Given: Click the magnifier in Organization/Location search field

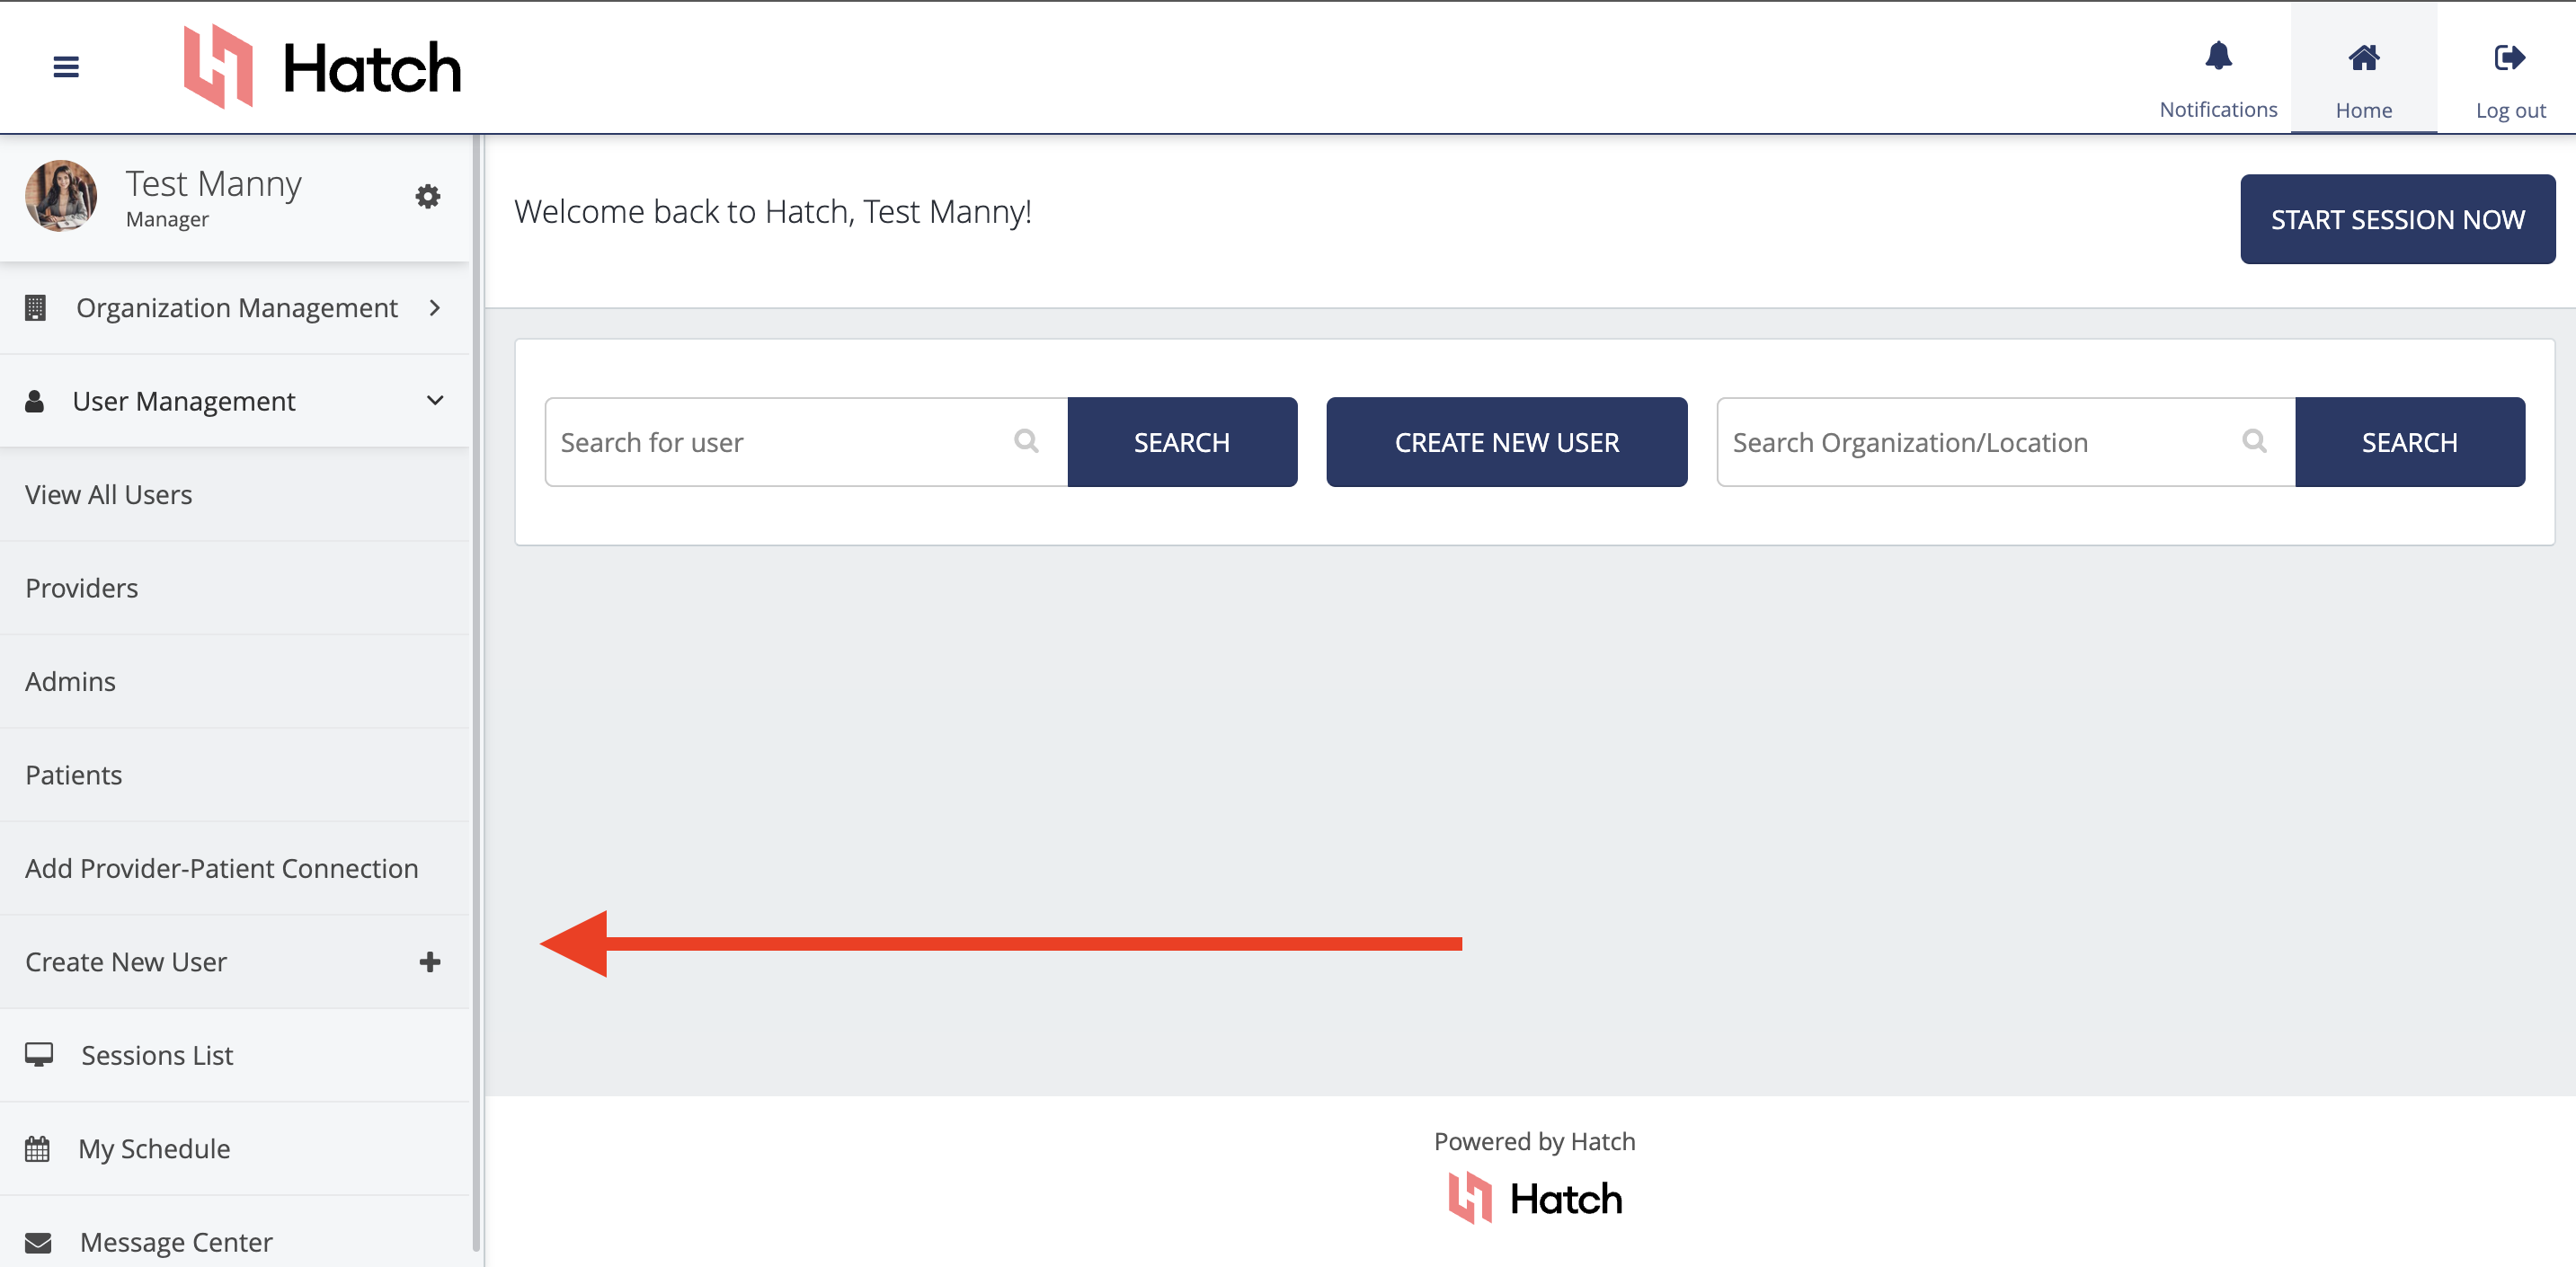Looking at the screenshot, I should point(2254,441).
